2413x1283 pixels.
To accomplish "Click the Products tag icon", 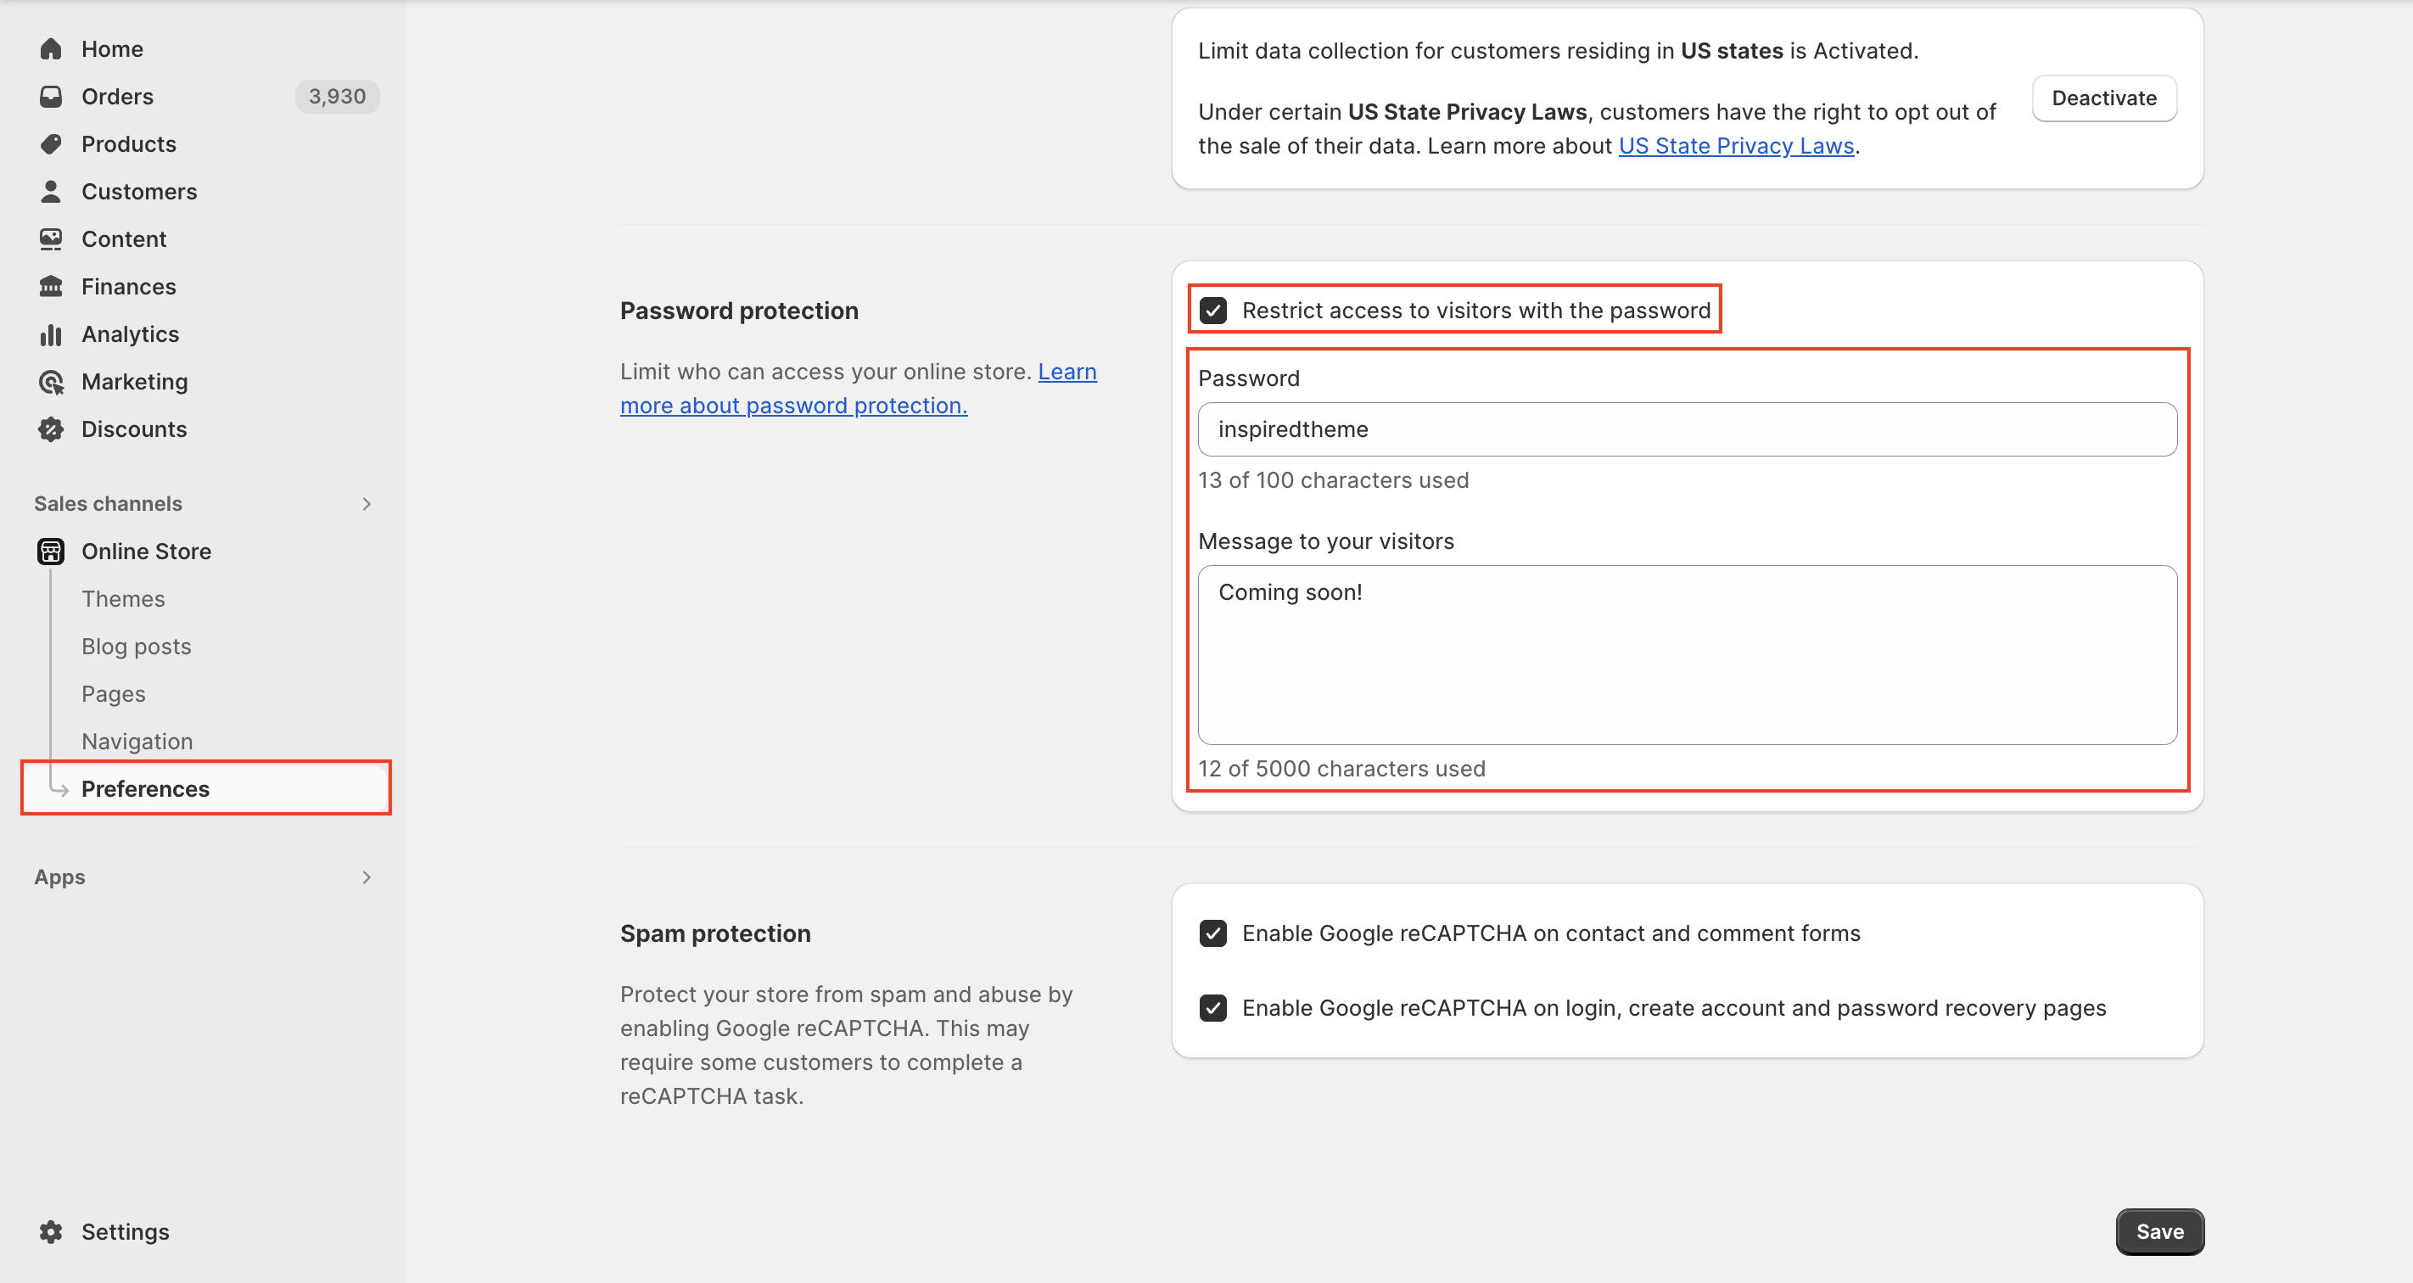I will pos(51,144).
